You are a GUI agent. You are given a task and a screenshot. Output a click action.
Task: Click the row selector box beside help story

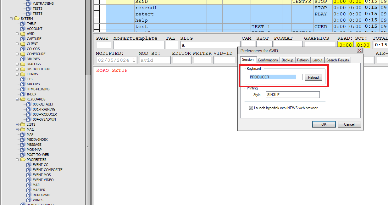click(97, 20)
